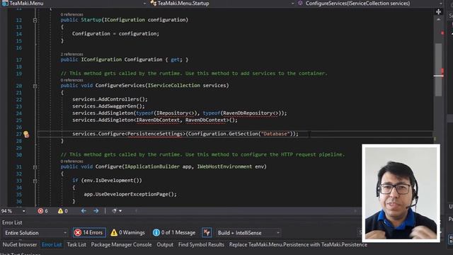Click the get accessor on line 17

[x=176, y=59]
